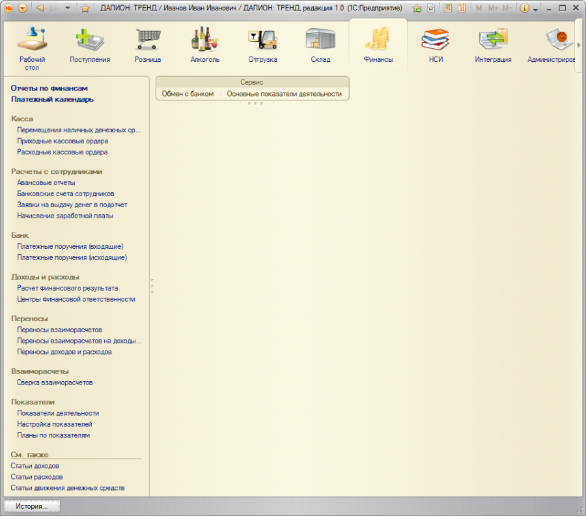
Task: Open Обмен с банком command
Action: (188, 94)
